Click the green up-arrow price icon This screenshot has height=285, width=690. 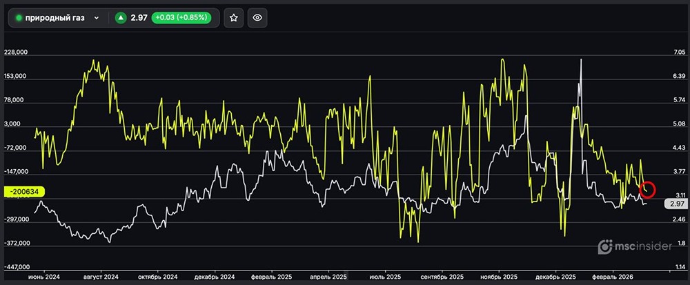tap(121, 18)
